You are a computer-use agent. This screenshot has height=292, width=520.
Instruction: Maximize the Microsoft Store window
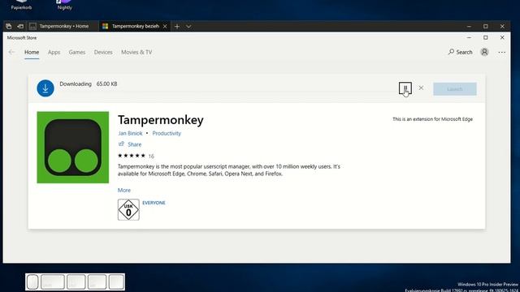486,38
